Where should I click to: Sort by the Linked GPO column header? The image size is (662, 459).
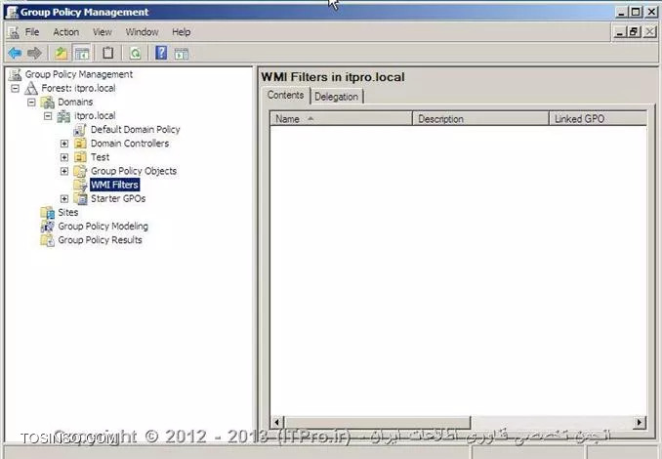598,119
